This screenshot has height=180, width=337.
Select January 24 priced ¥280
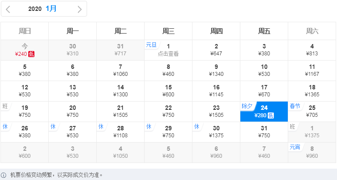(x=264, y=112)
